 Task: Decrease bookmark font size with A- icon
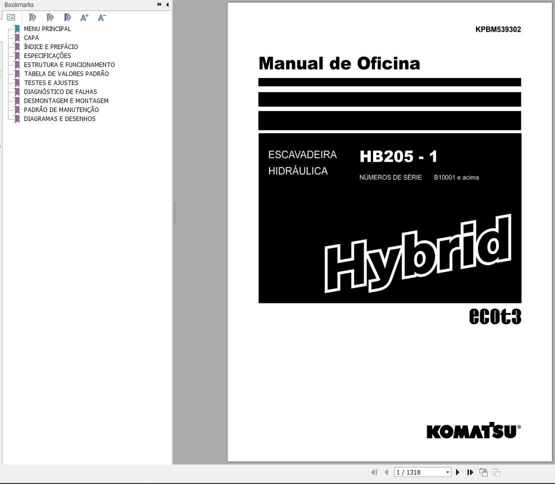[101, 17]
